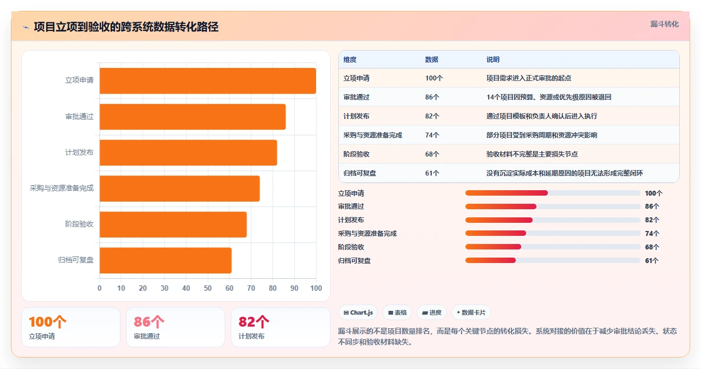Click the 立项申请 progress bar showing 100个
Viewport: 701px width, 369px height.
click(553, 193)
